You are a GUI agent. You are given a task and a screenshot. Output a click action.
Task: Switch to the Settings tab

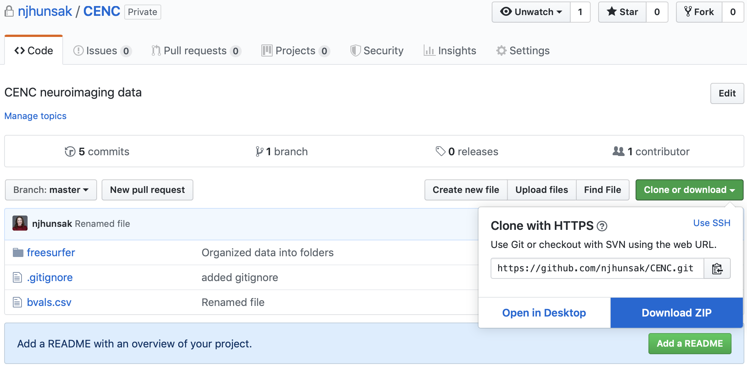[523, 50]
